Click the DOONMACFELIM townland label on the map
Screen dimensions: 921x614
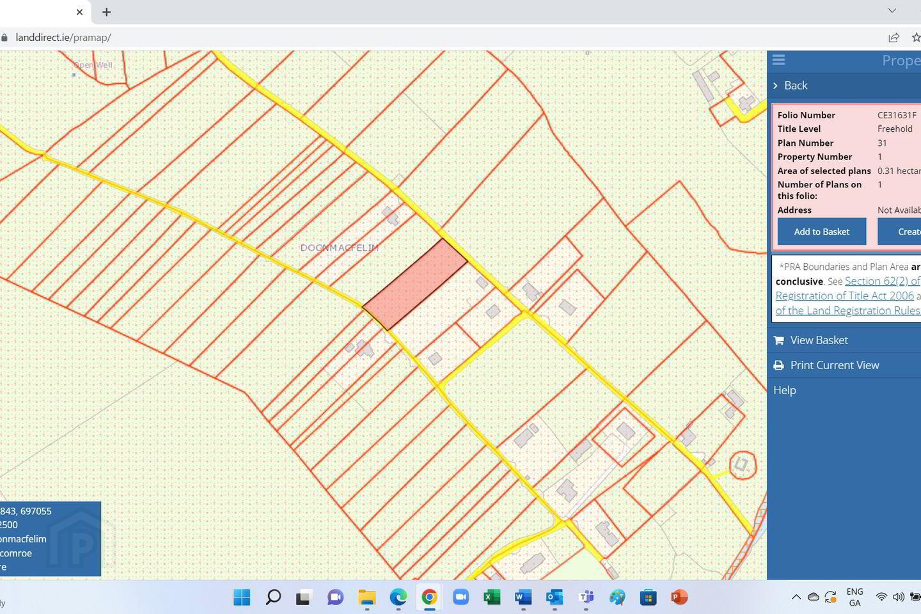pyautogui.click(x=340, y=248)
